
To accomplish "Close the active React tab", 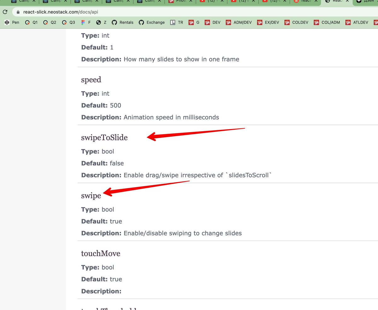I will click(x=347, y=1).
